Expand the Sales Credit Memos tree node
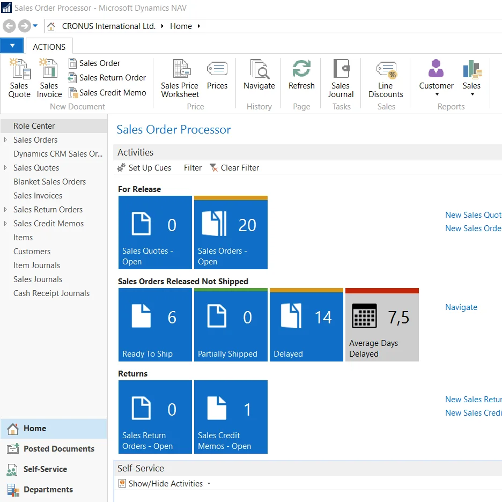 (5, 224)
